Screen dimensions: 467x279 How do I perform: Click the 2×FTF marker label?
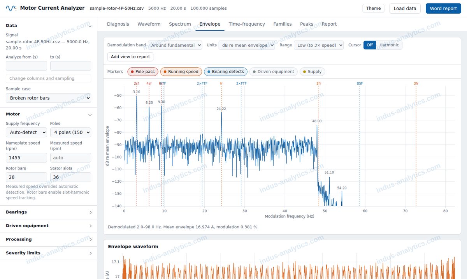coord(202,83)
